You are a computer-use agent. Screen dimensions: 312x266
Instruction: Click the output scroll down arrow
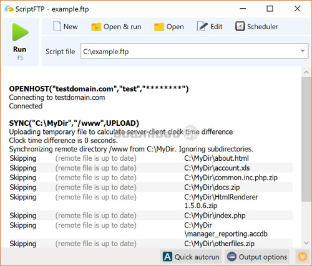(x=306, y=242)
